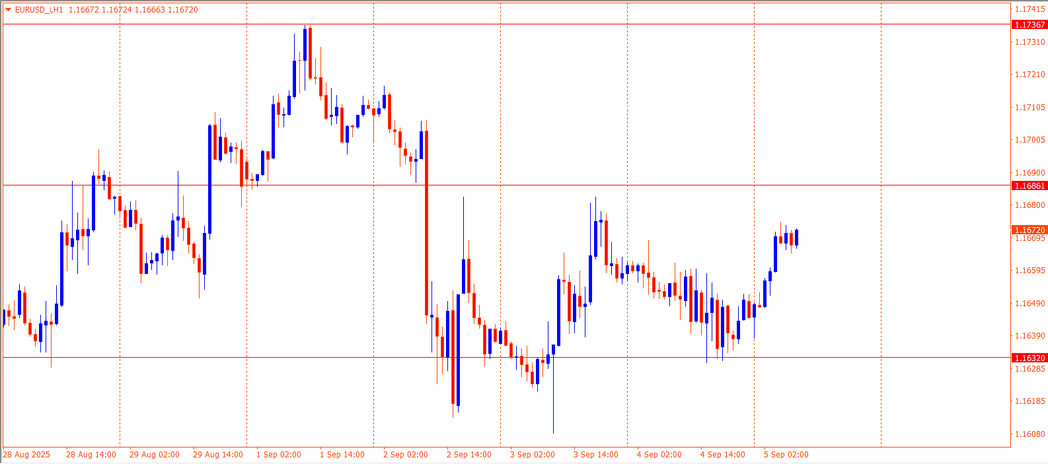1048x464 pixels.
Task: Select the 1.17367 red price label
Action: [1029, 25]
